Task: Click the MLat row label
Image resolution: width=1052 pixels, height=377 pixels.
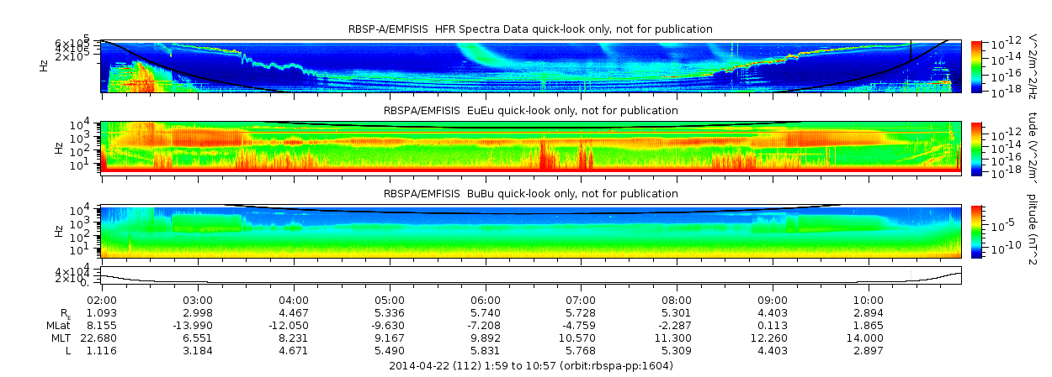Action: [59, 325]
